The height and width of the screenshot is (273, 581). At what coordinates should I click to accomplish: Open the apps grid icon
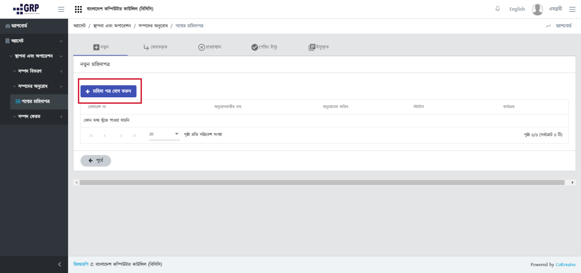click(x=79, y=9)
